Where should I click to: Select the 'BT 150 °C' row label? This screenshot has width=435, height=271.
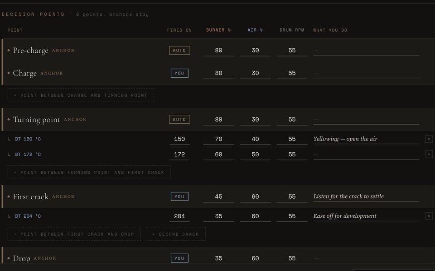click(x=28, y=139)
